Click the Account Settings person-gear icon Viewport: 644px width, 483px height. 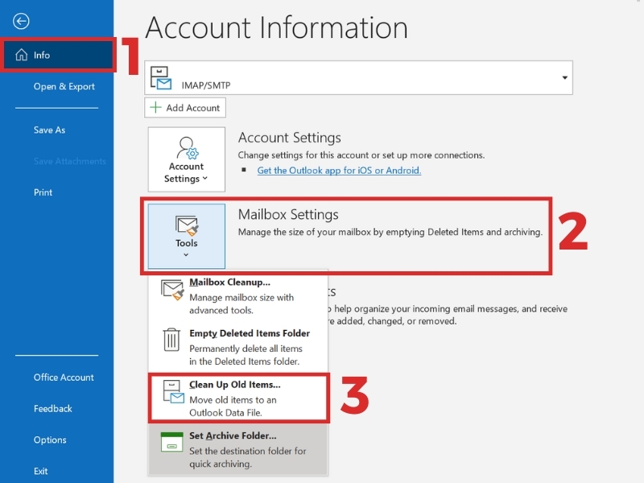click(188, 148)
